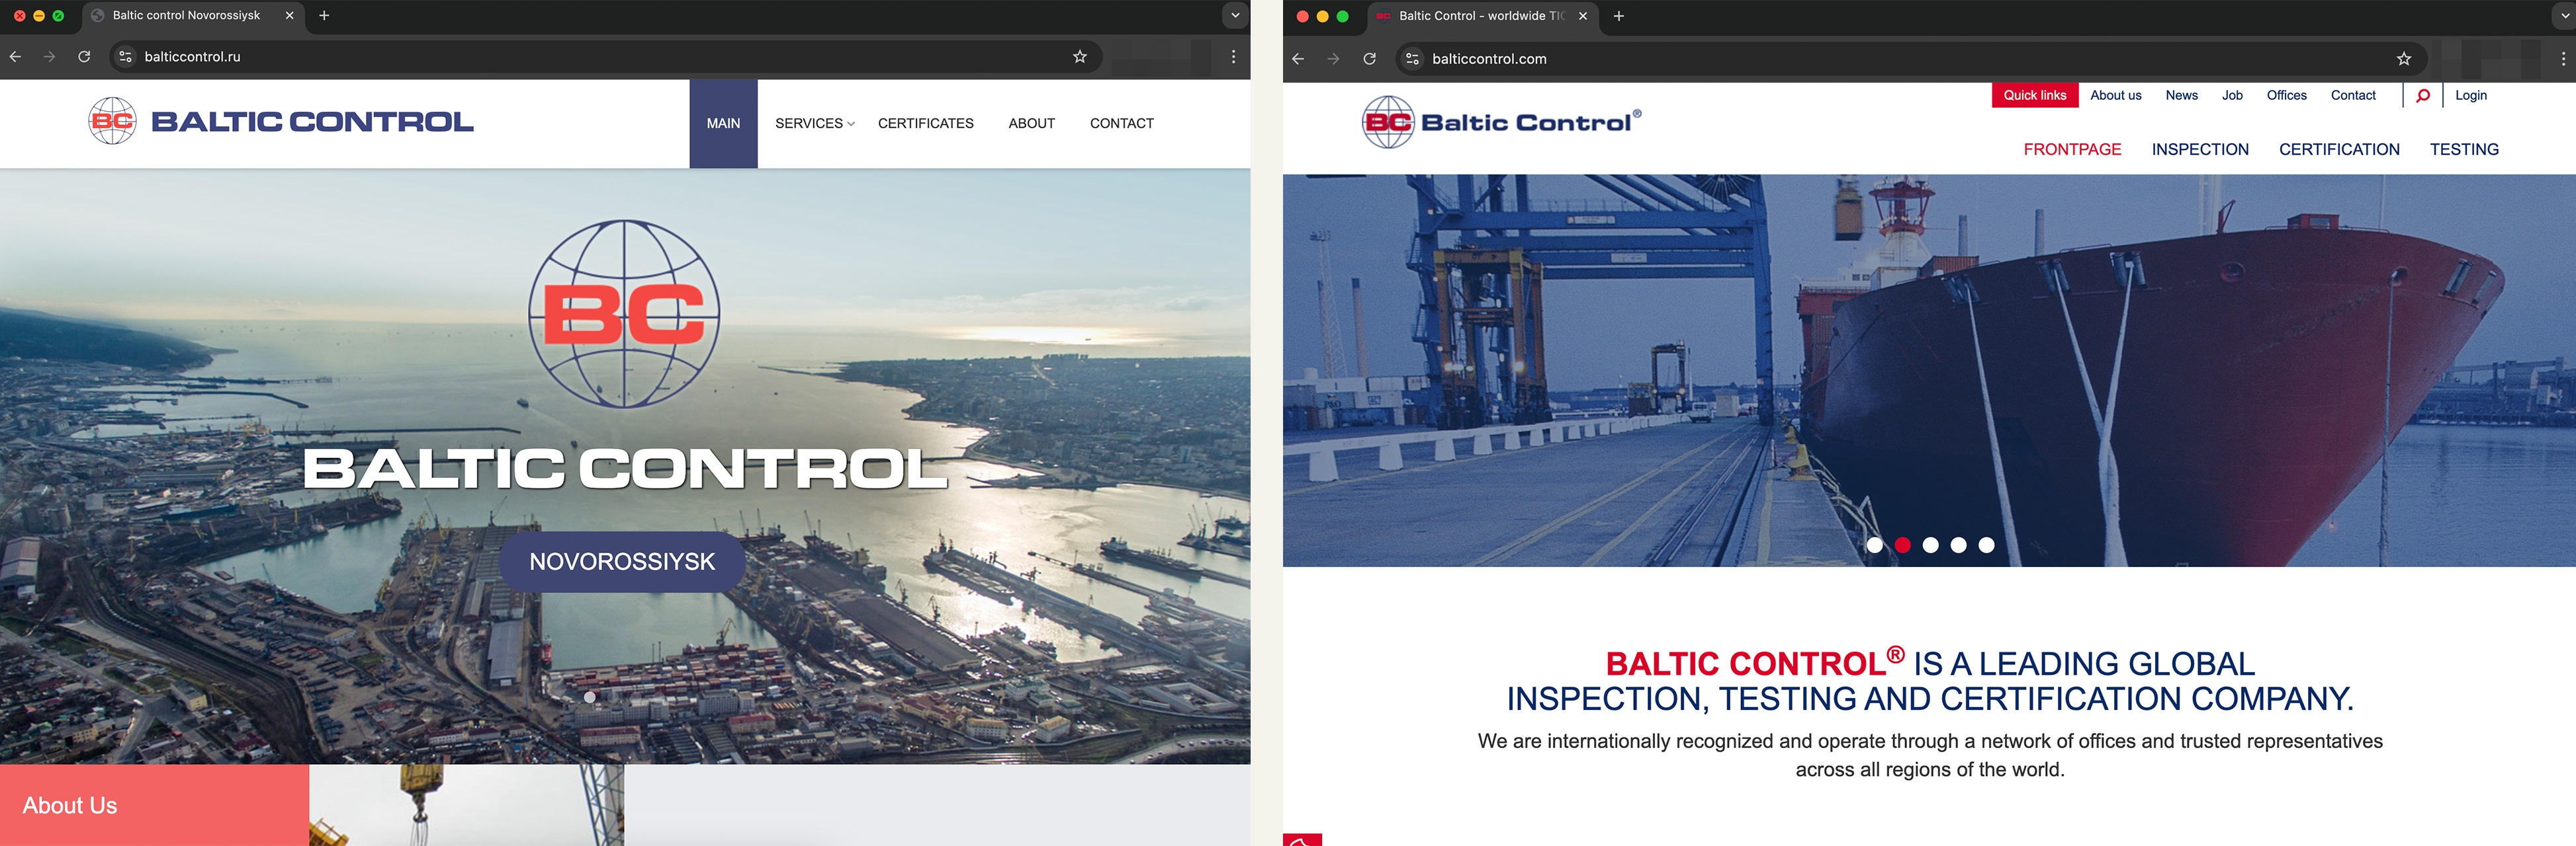Close the Baltic control Novorossiysk tab

[290, 15]
